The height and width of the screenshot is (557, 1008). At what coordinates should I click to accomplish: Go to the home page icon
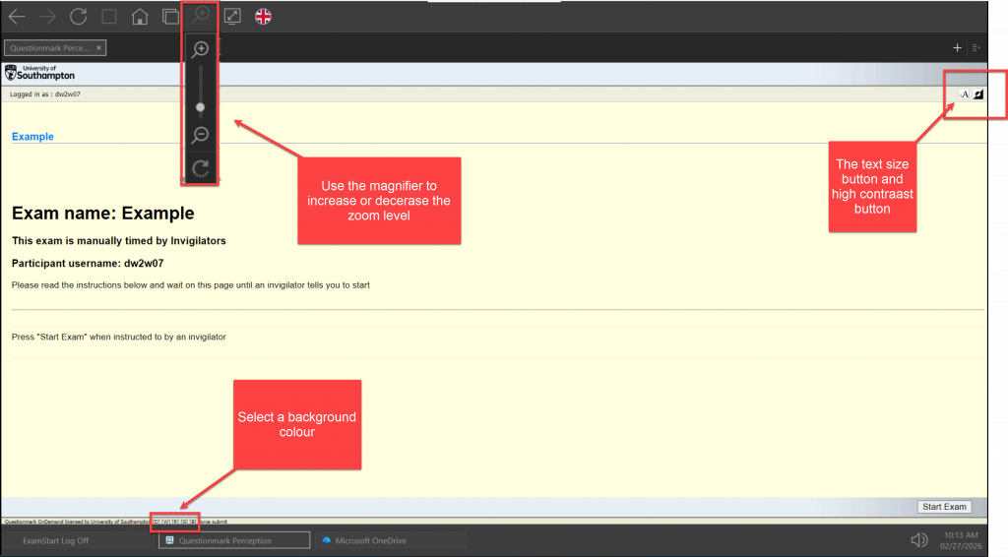point(140,16)
